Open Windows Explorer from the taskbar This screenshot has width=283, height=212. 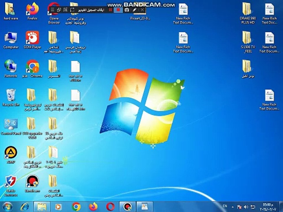click(x=42, y=207)
